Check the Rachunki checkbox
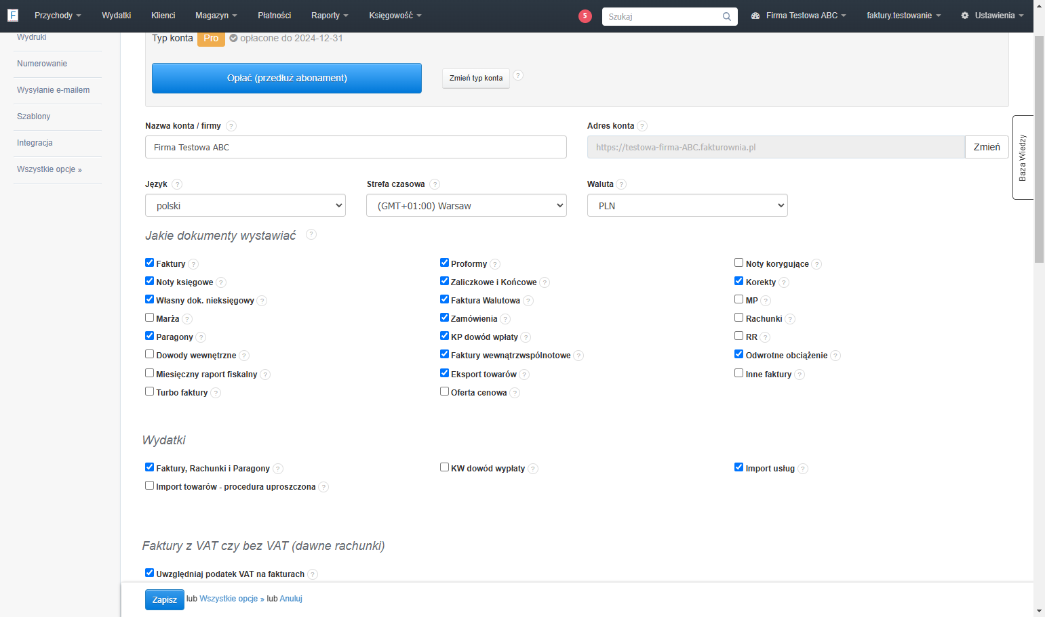1045x617 pixels. 738,318
